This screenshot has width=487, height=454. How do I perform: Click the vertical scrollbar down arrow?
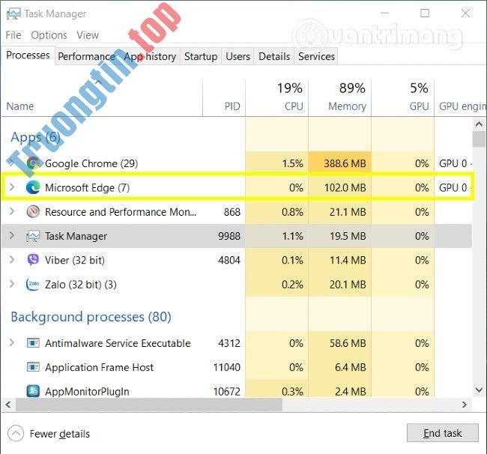pyautogui.click(x=479, y=390)
